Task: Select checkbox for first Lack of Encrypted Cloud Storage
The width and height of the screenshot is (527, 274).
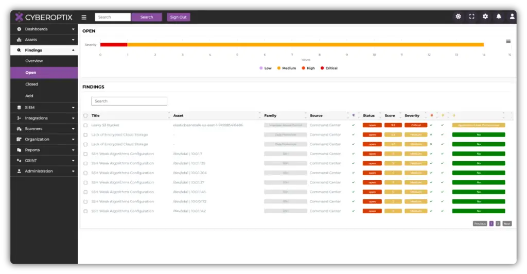Action: tap(85, 135)
